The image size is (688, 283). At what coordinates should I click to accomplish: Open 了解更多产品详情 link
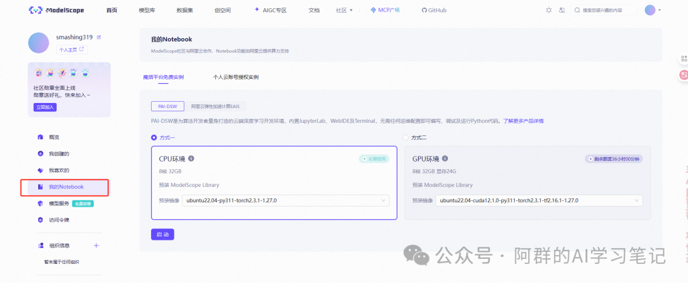[x=524, y=121]
